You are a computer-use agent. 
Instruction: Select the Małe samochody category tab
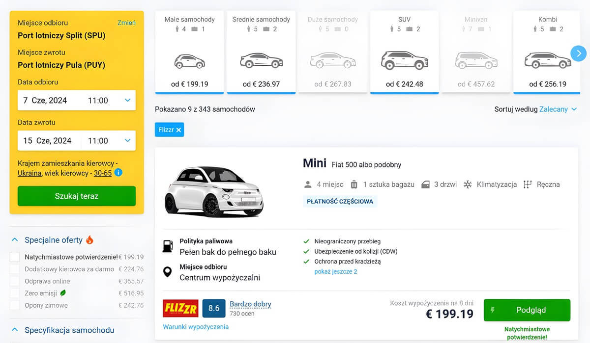coord(189,52)
